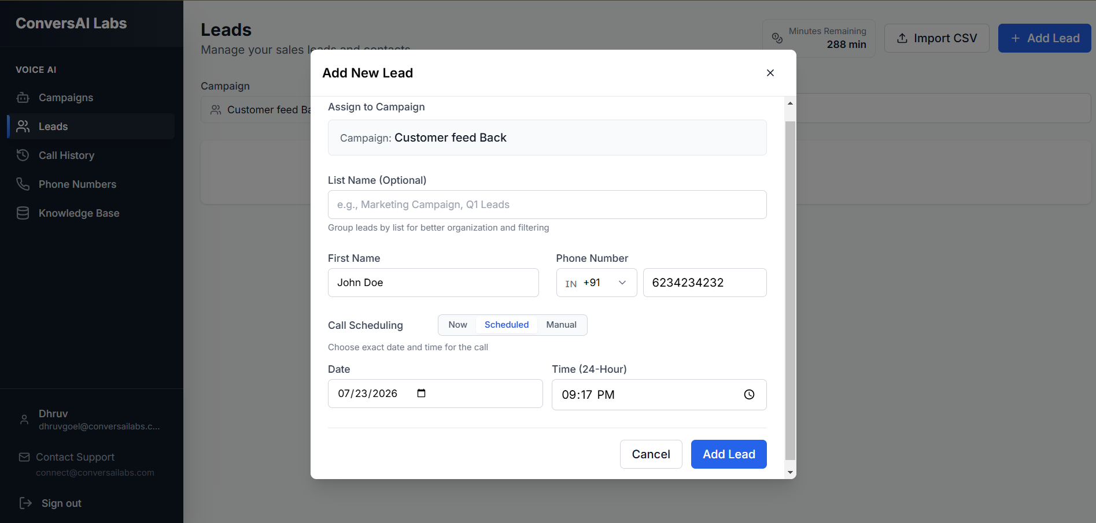
Task: Click the dialog scrollbar down arrow
Action: 790,473
